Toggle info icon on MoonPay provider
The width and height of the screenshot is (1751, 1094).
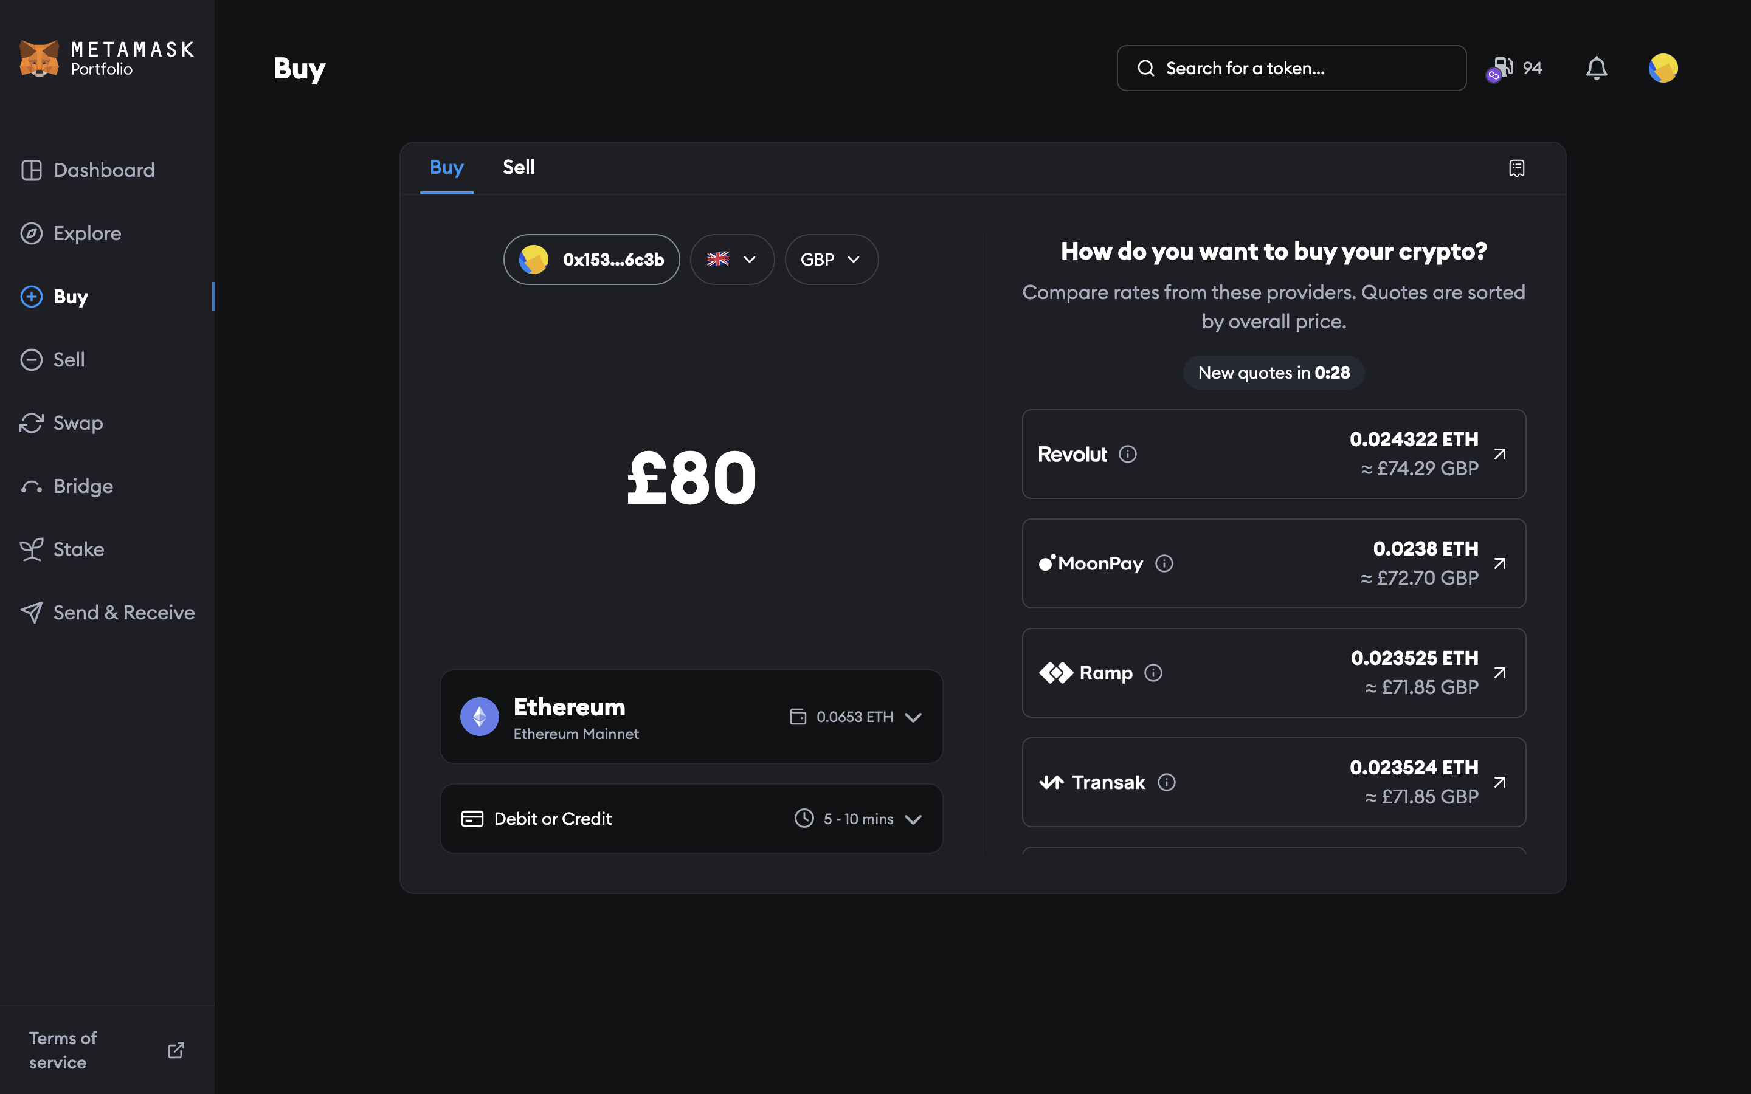[1164, 563]
